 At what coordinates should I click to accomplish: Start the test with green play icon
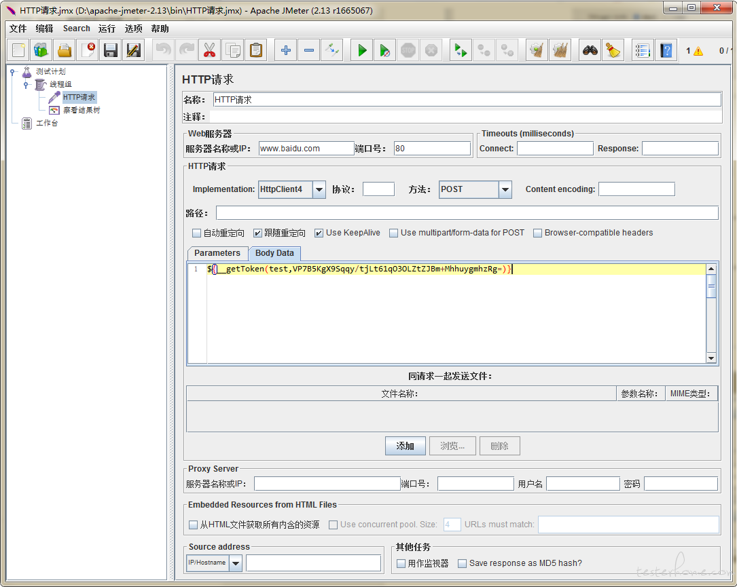pos(362,50)
